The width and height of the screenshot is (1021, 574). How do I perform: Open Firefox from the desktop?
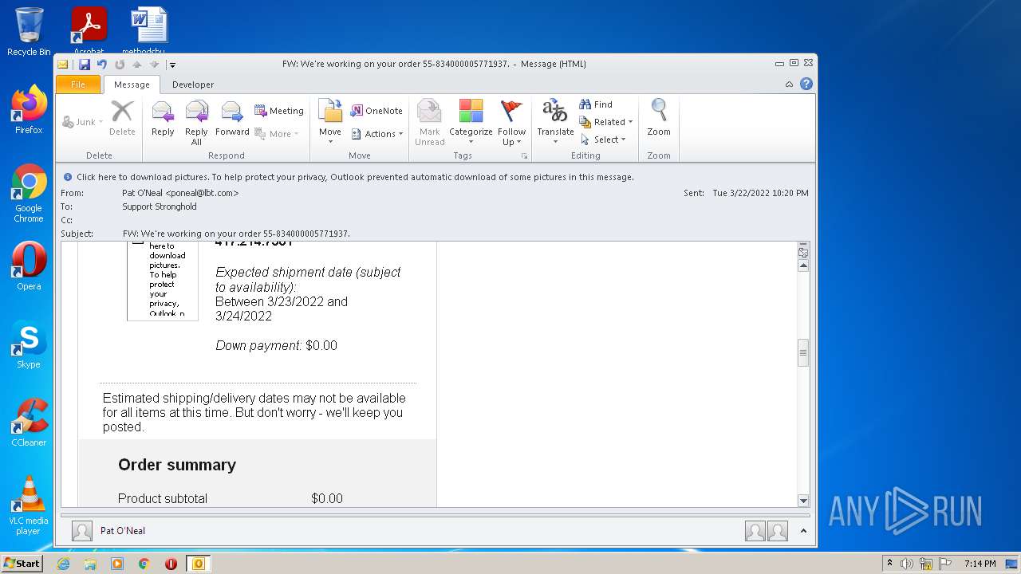click(29, 110)
